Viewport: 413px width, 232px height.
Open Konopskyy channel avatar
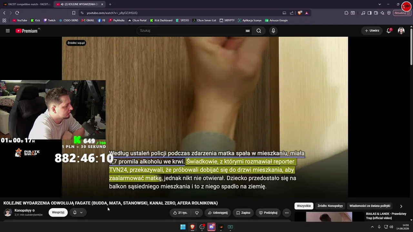click(8, 212)
